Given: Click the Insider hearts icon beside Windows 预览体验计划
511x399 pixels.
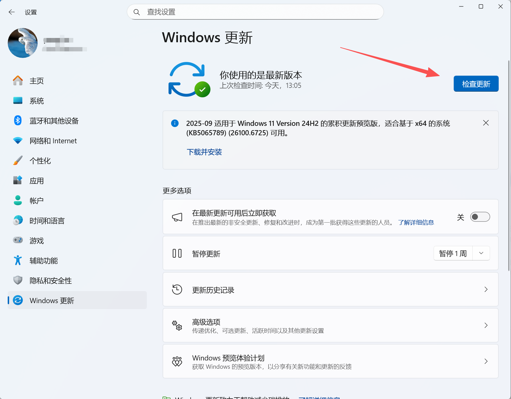Looking at the screenshot, I should 177,362.
